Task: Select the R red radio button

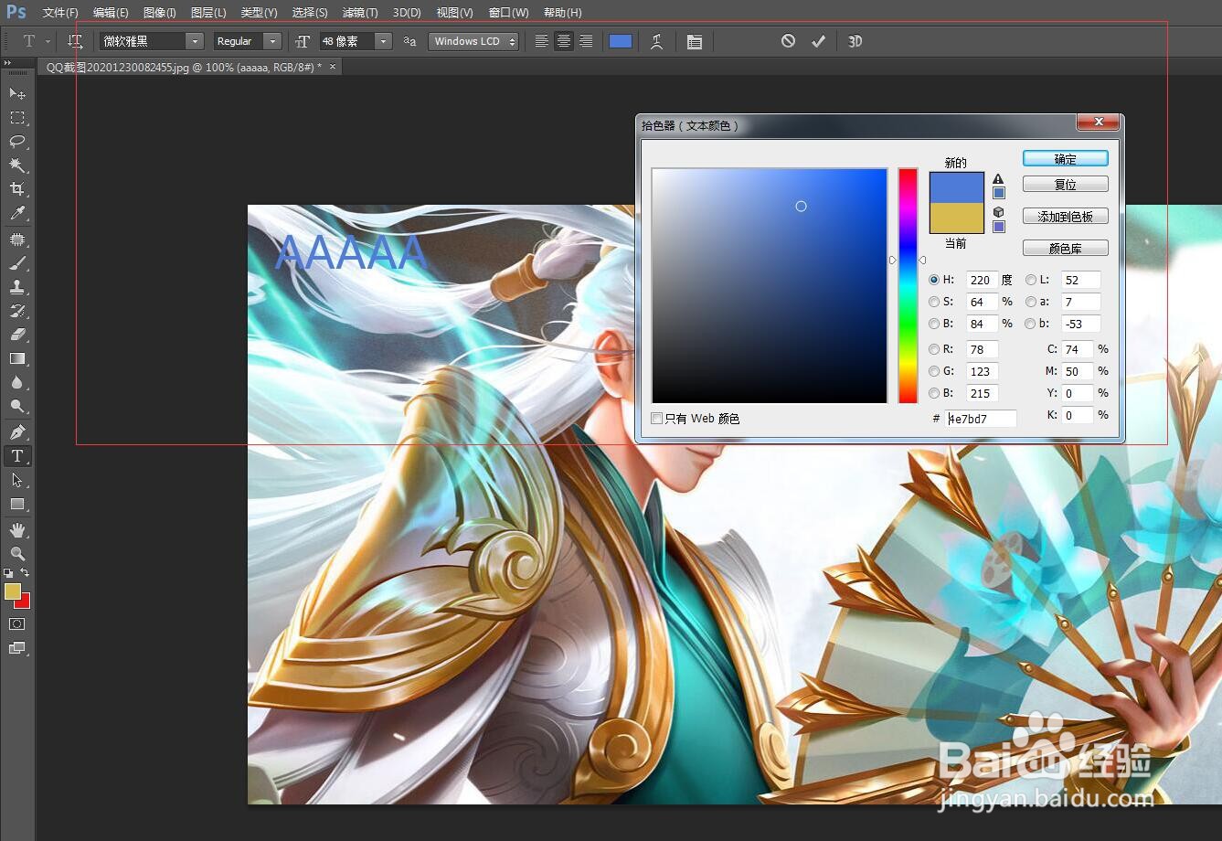Action: (934, 349)
